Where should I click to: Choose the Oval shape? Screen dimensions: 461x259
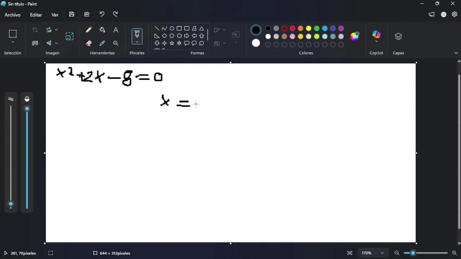(172, 28)
